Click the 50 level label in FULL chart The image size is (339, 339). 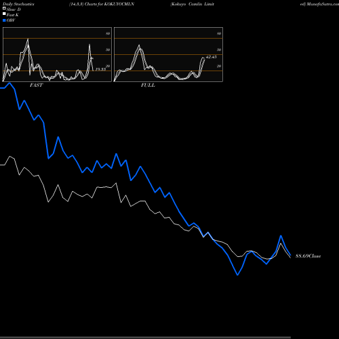[x=219, y=49]
